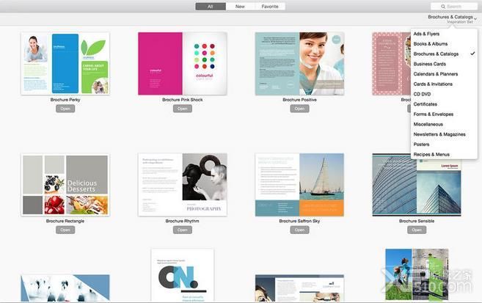Open the Brochure Positive template

pos(299,109)
